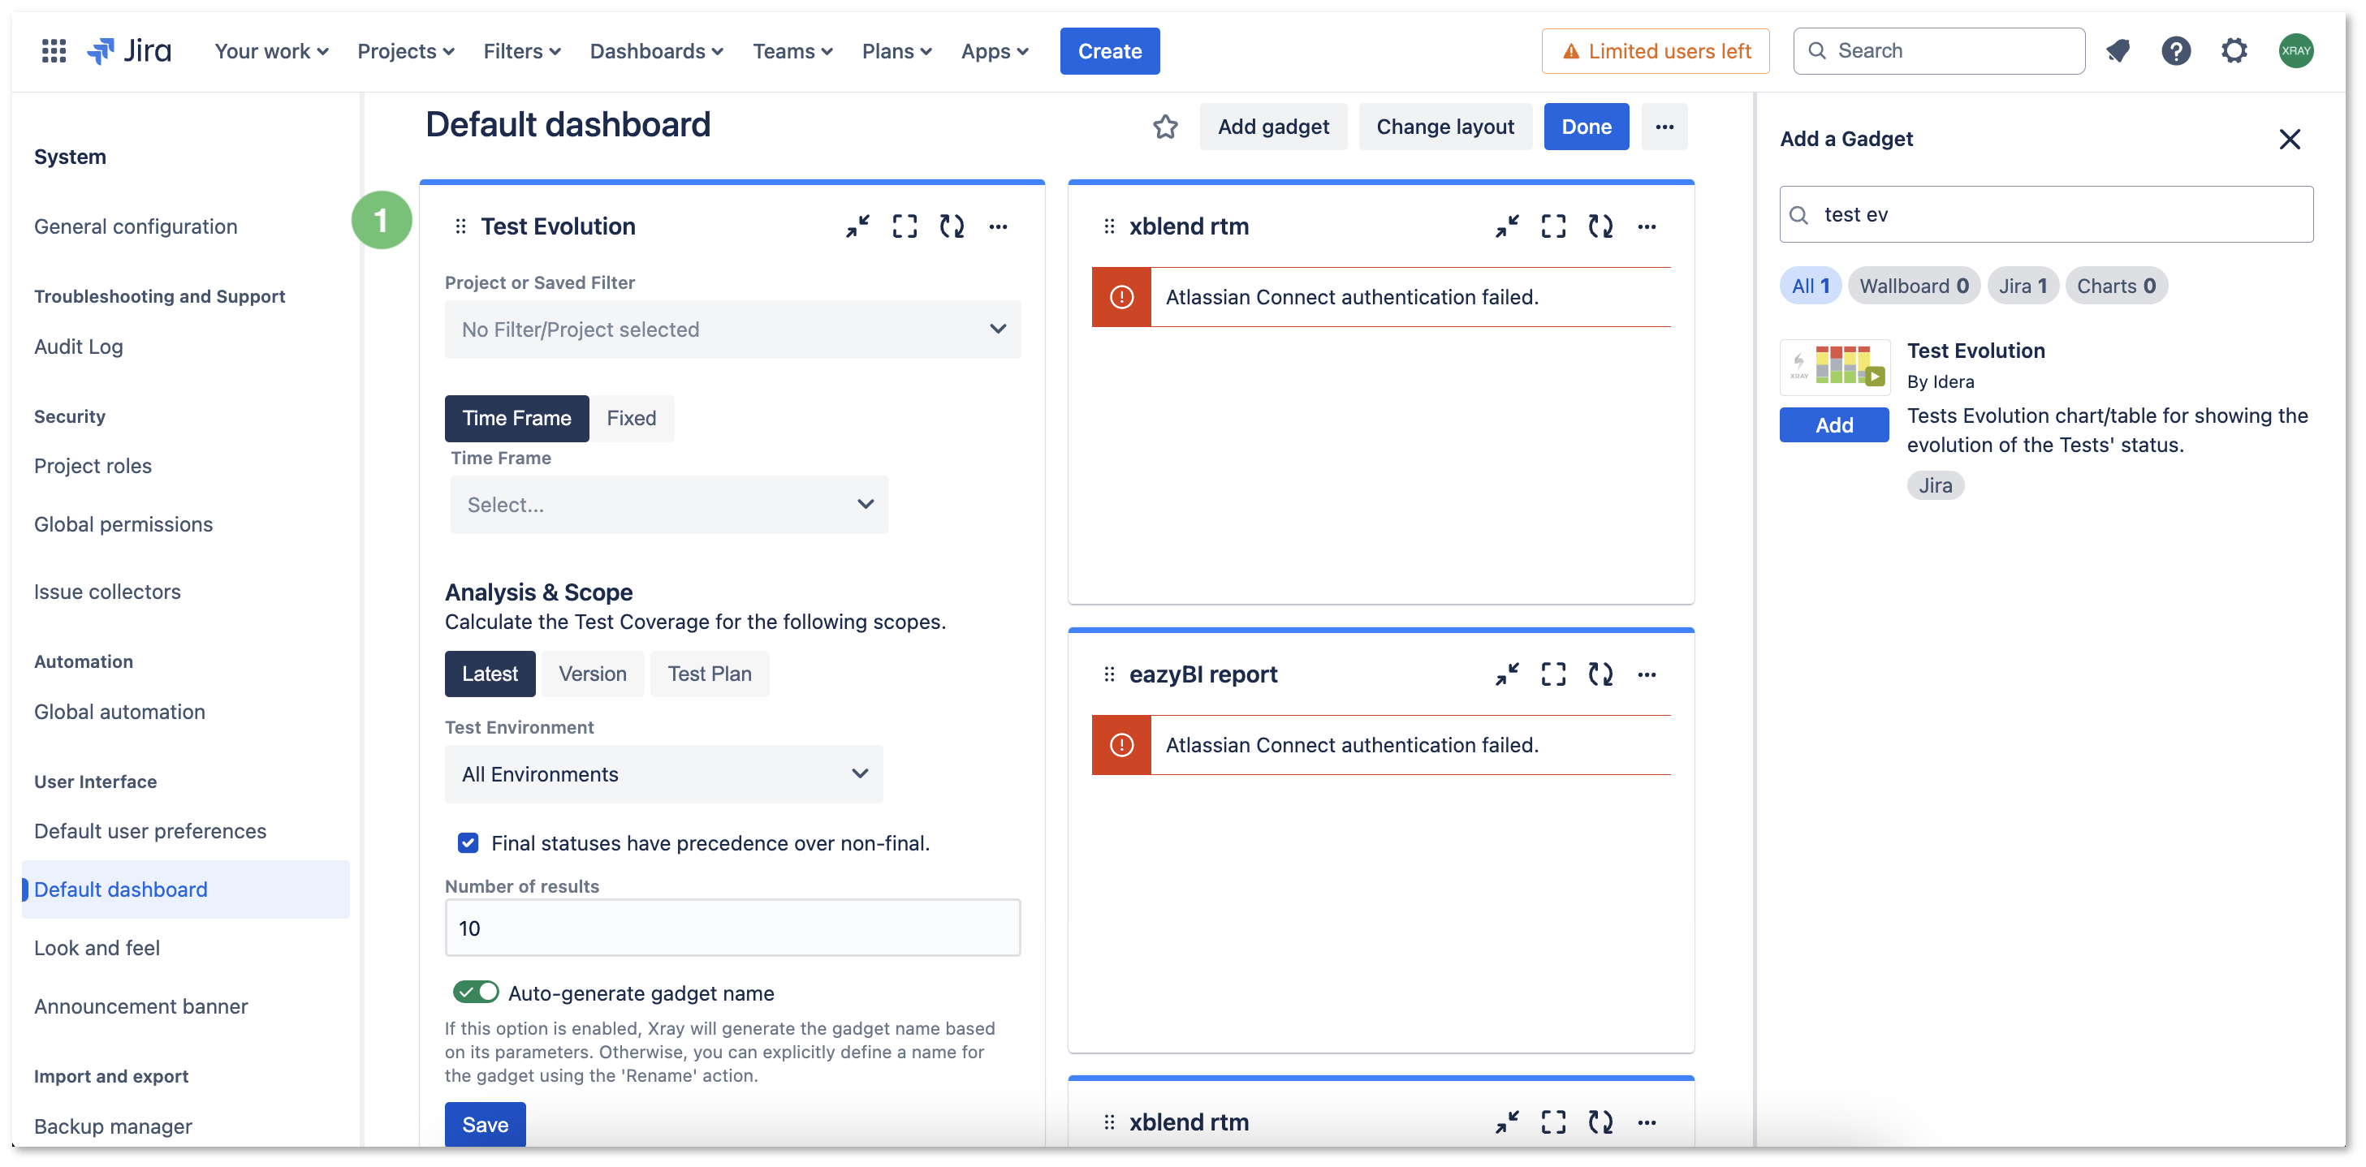
Task: Open the app switcher grid icon
Action: [x=54, y=50]
